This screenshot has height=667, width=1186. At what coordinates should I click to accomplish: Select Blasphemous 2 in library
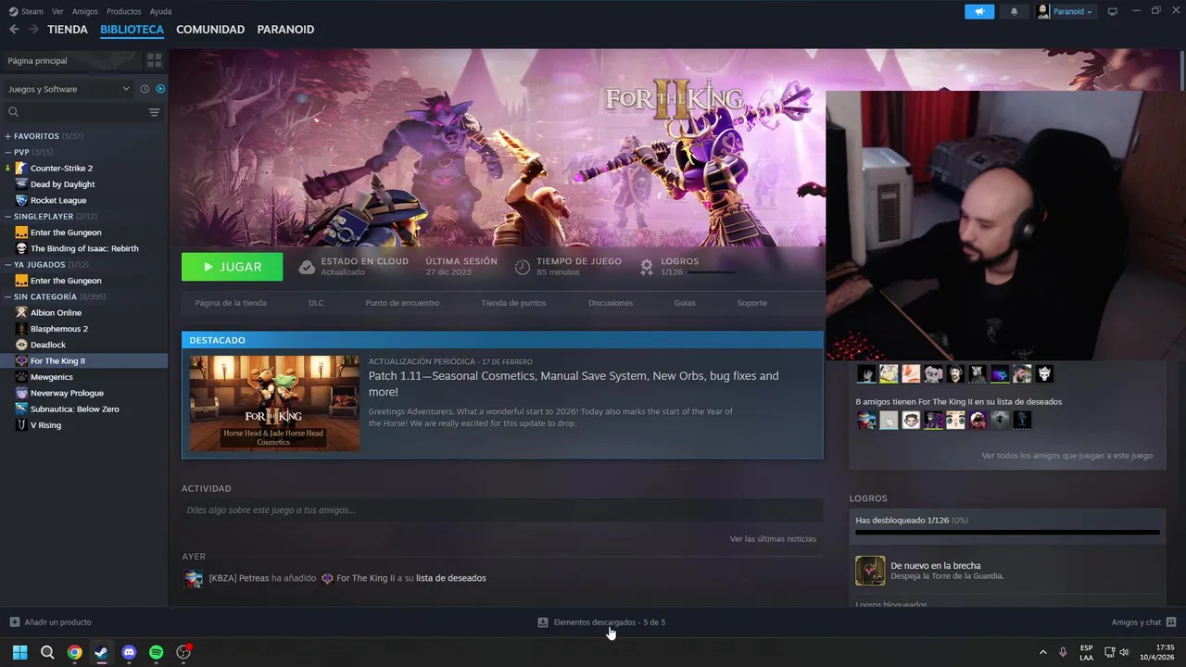[59, 329]
